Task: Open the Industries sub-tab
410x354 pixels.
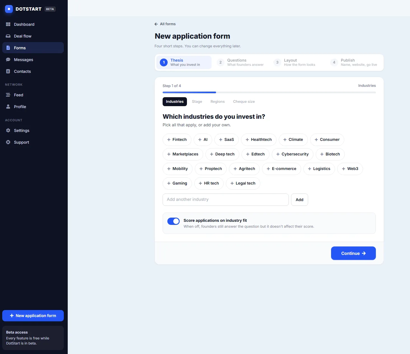Action: [x=175, y=102]
